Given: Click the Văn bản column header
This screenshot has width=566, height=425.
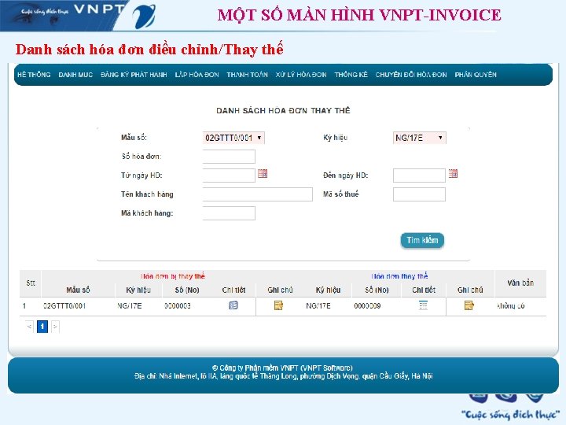Looking at the screenshot, I should click(520, 283).
